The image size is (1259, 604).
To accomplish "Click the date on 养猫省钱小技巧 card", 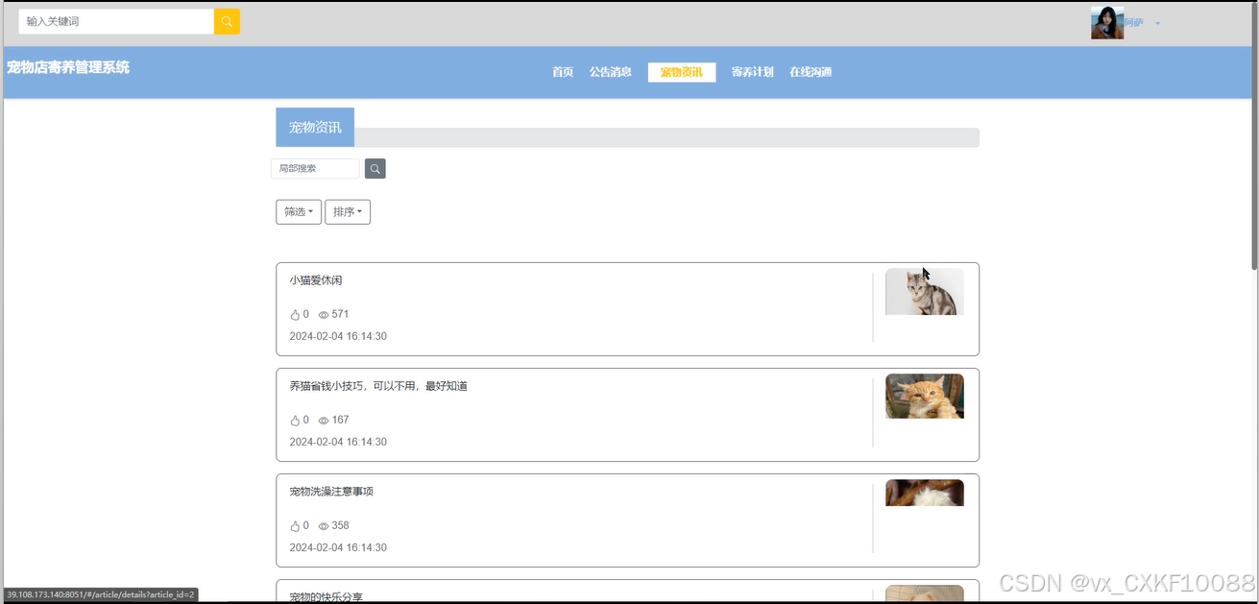I will click(x=338, y=443).
